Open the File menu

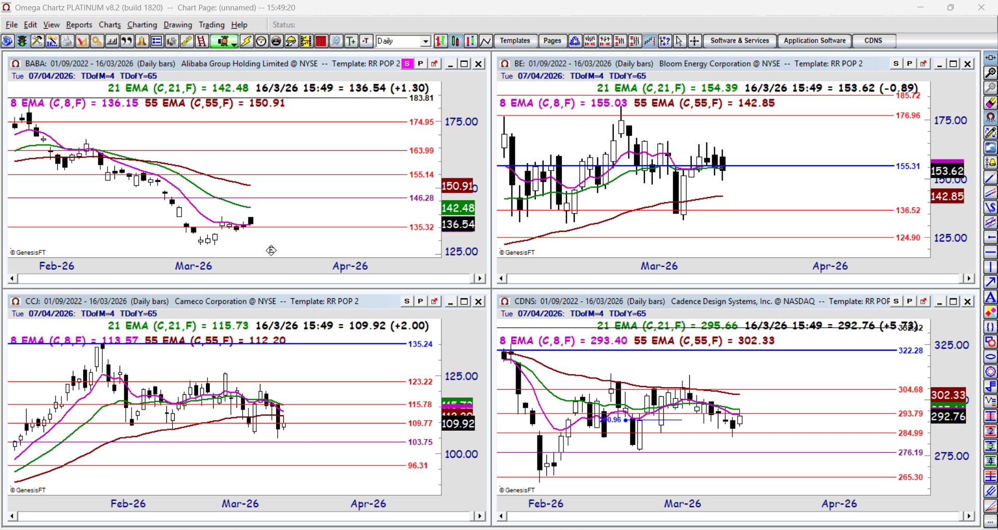pos(11,25)
